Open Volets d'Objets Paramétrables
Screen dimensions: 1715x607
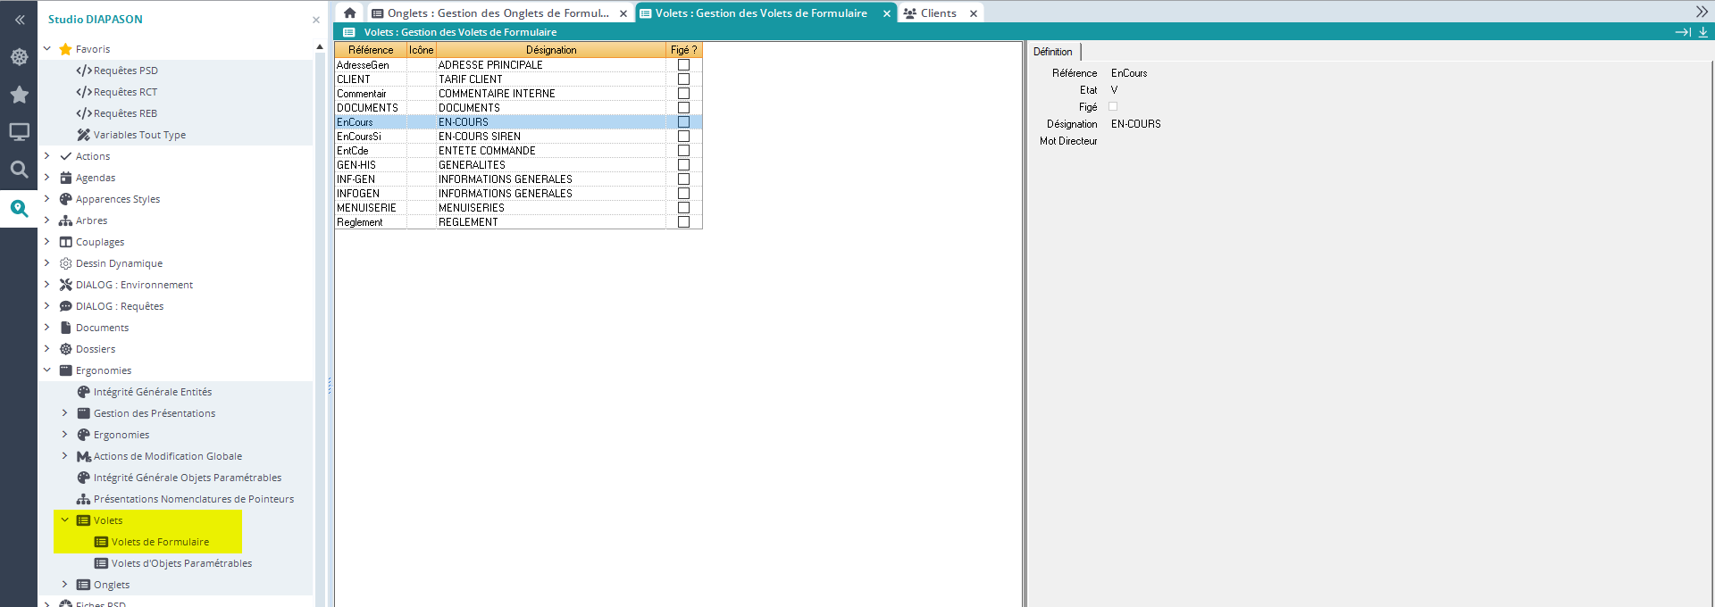click(x=181, y=563)
